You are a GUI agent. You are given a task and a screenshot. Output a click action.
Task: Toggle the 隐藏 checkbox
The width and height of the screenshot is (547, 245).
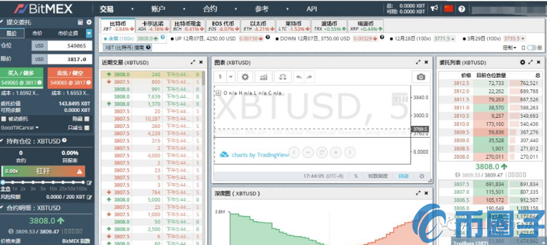(87, 119)
